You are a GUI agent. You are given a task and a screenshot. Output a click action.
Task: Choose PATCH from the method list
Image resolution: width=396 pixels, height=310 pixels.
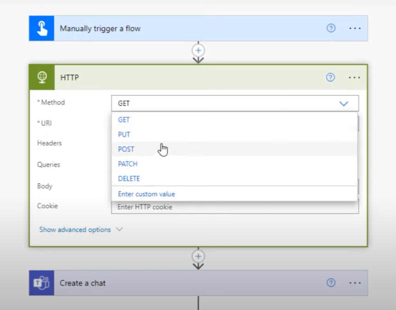(235, 164)
